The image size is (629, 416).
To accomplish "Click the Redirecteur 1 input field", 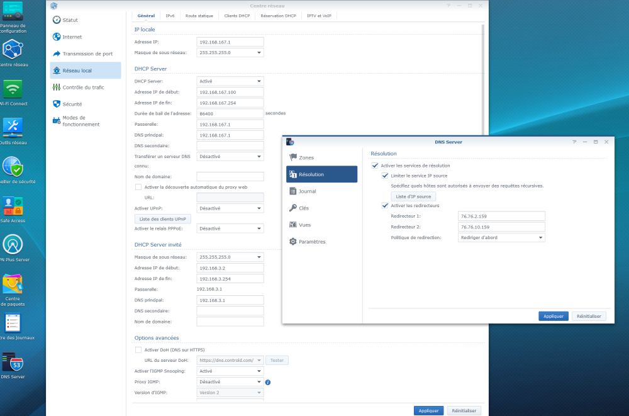I will pos(502,216).
